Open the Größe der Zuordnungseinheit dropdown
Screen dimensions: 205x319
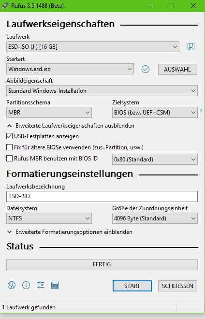tap(155, 218)
